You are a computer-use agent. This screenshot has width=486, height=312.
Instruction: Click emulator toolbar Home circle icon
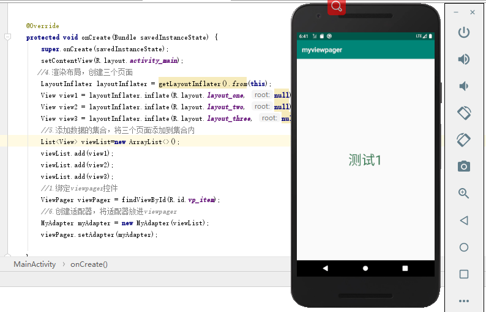point(464,247)
